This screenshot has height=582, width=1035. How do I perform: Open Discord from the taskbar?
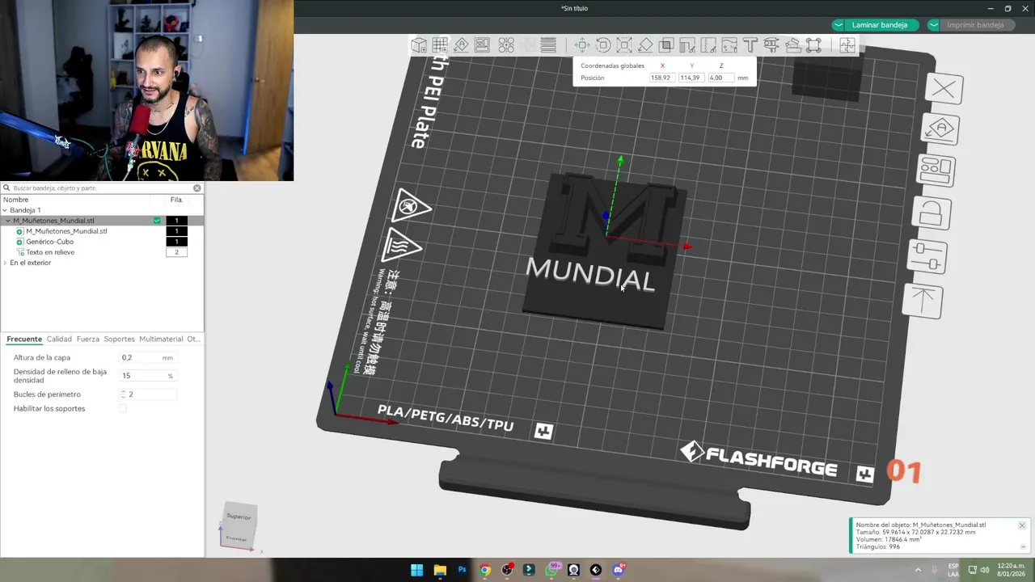point(619,570)
